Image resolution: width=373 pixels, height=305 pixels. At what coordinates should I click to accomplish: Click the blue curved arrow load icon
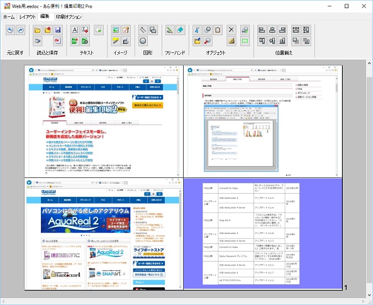(x=37, y=41)
